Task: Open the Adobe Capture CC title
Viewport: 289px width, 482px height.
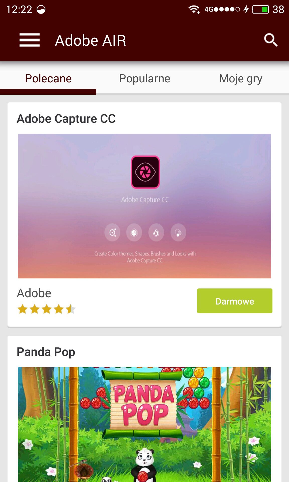Action: pyautogui.click(x=66, y=118)
